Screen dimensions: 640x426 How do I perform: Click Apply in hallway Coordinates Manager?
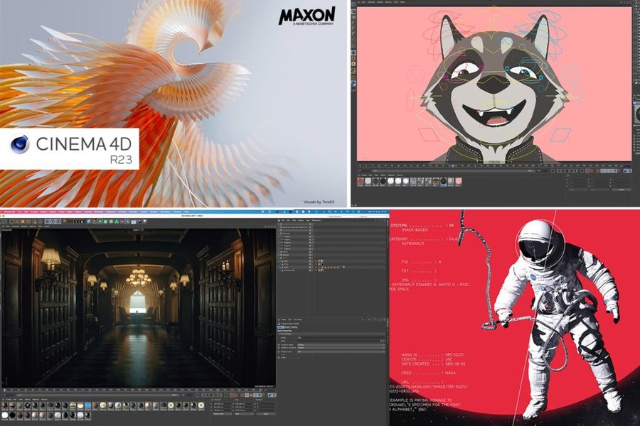pyautogui.click(x=266, y=414)
